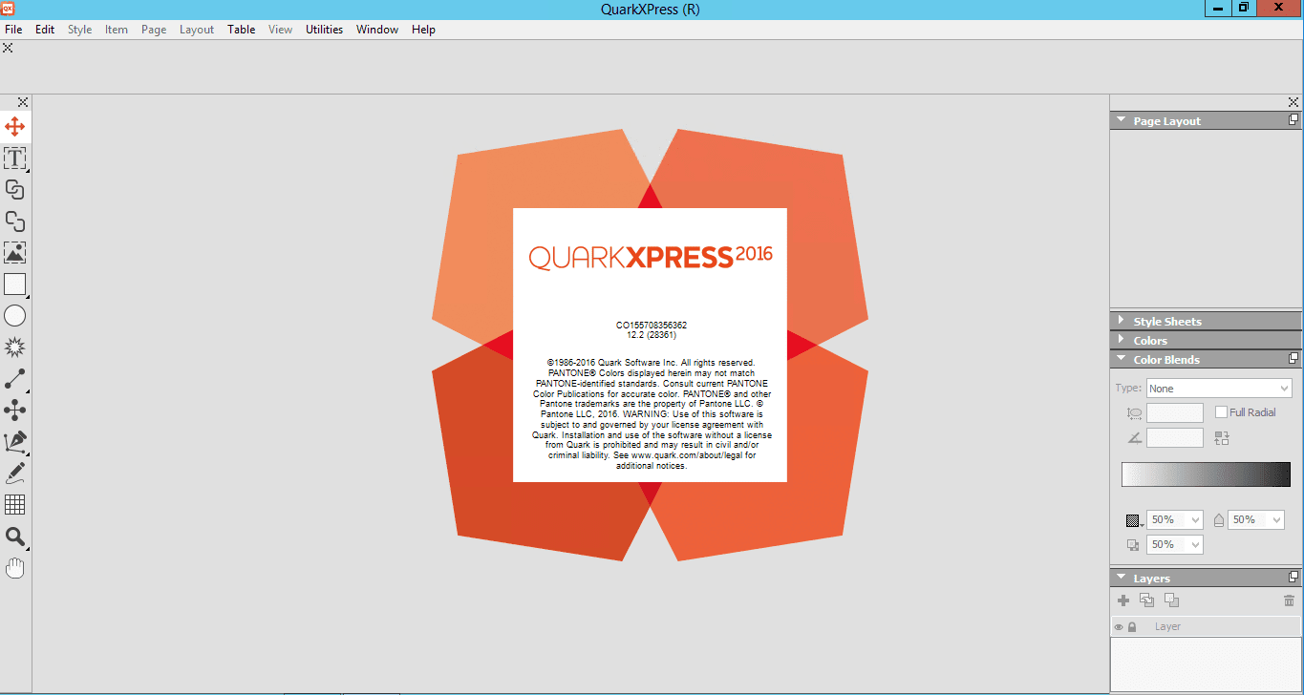Collapse the Page Layout panel
The width and height of the screenshot is (1304, 695).
click(x=1122, y=121)
